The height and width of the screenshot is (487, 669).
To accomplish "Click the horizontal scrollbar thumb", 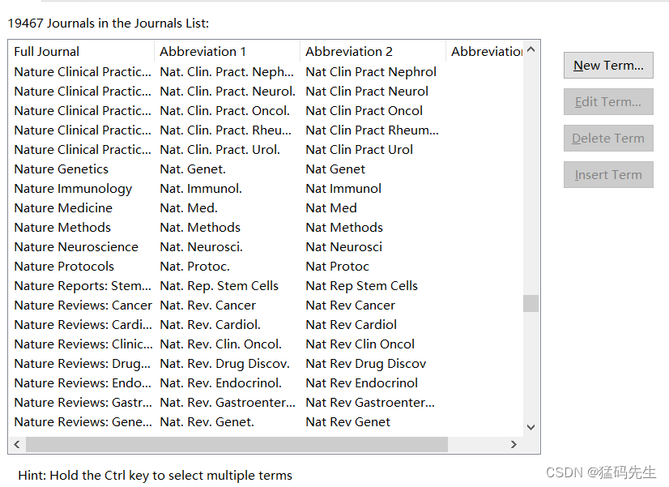I will 236,444.
